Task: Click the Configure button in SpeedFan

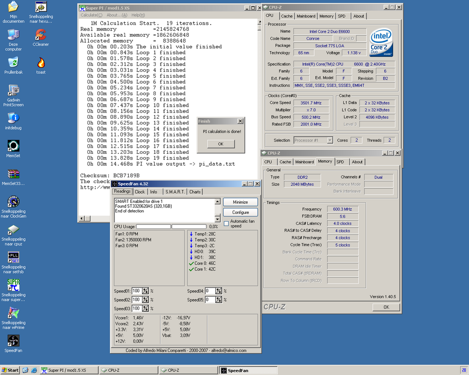Action: (240, 212)
